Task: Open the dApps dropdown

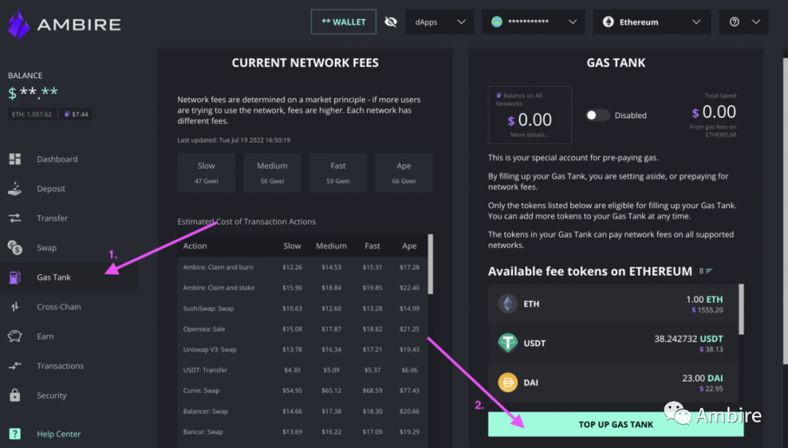Action: [440, 22]
